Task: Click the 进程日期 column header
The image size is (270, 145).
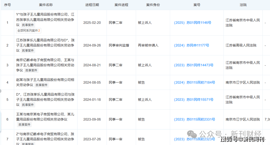Action: click(92, 5)
